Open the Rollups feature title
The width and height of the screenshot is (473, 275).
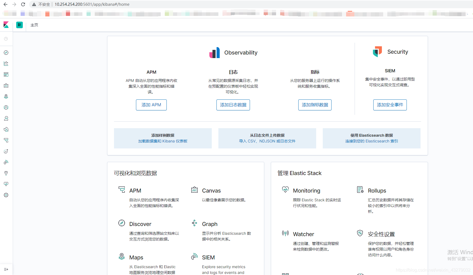(377, 191)
